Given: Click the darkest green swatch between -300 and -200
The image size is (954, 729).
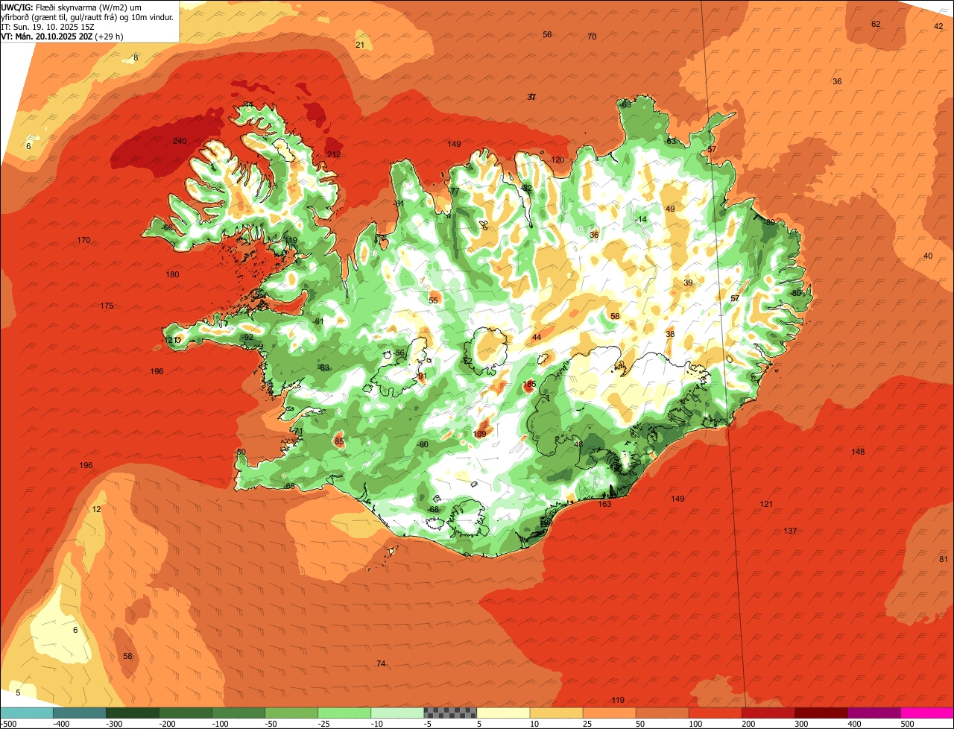Looking at the screenshot, I should 132,713.
